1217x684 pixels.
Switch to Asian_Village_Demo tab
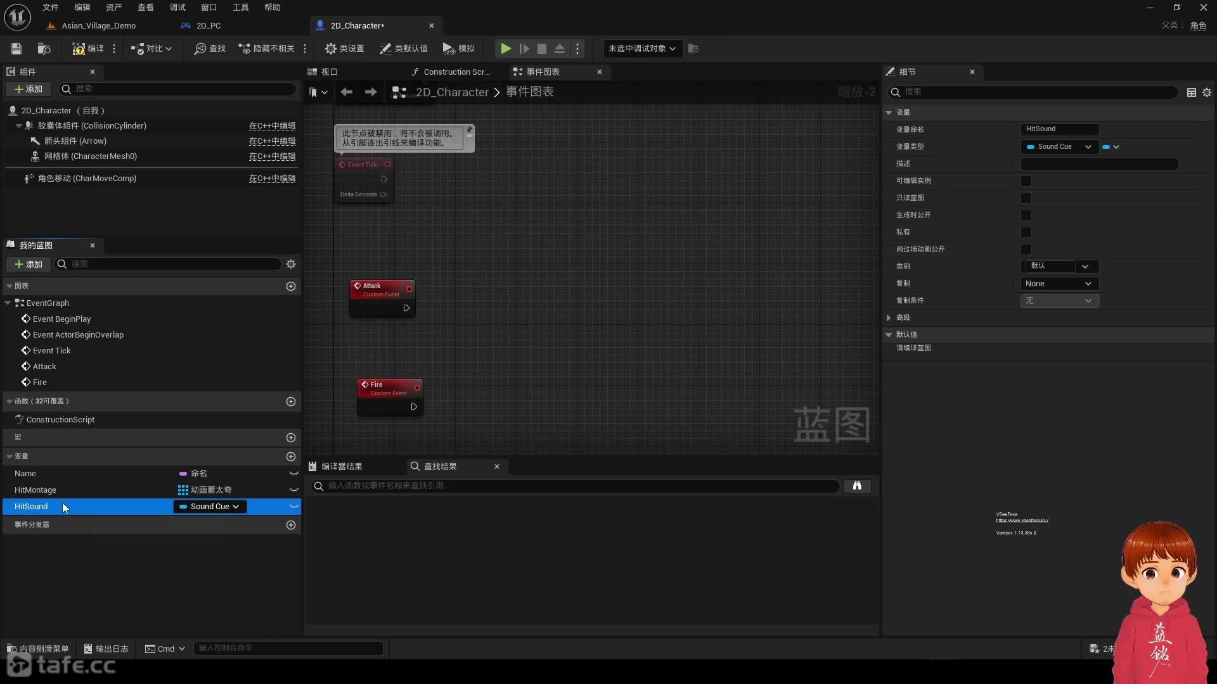[99, 26]
